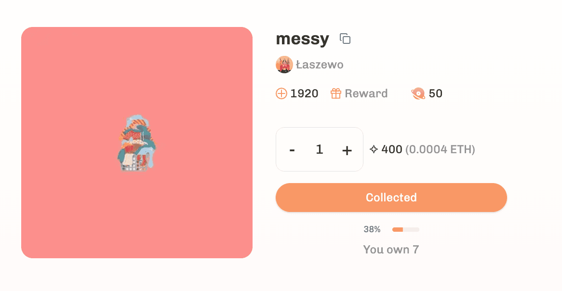Click the 0.0004 ETH price text
The width and height of the screenshot is (562, 291).
click(440, 149)
